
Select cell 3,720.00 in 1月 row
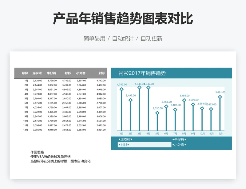52,80
